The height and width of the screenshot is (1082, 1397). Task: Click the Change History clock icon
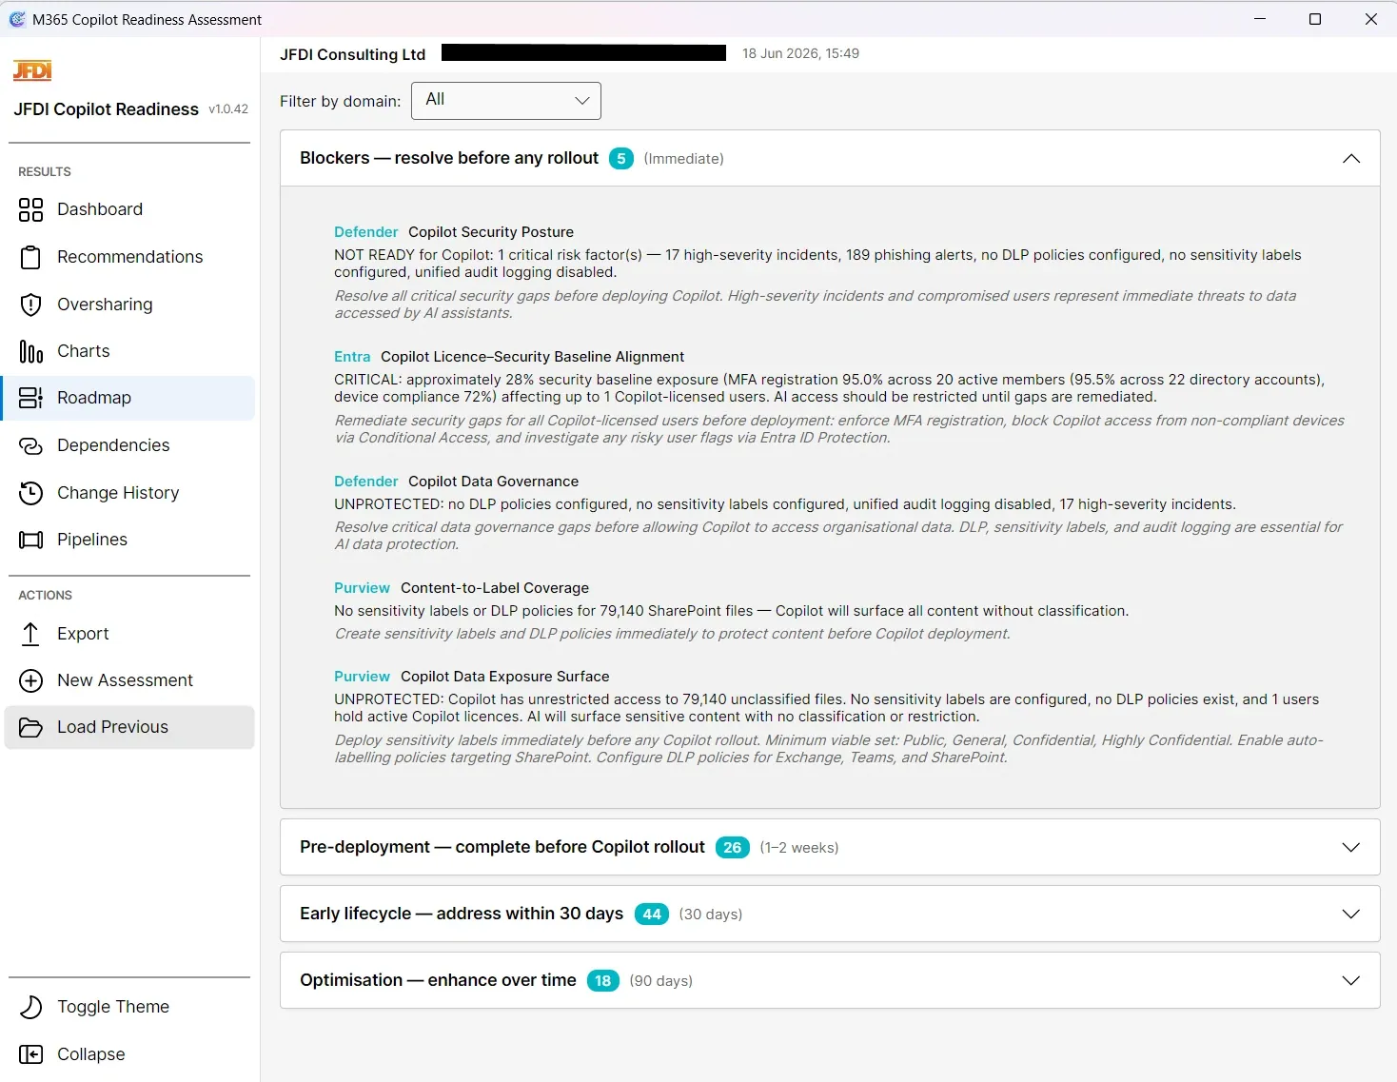pos(31,493)
